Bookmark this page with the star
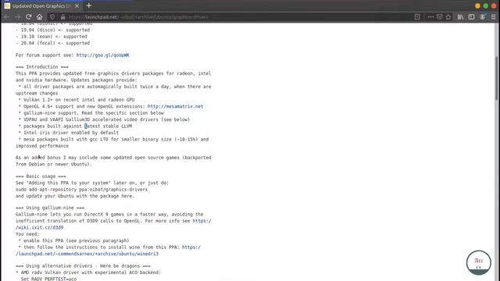The height and width of the screenshot is (281, 500). click(448, 17)
